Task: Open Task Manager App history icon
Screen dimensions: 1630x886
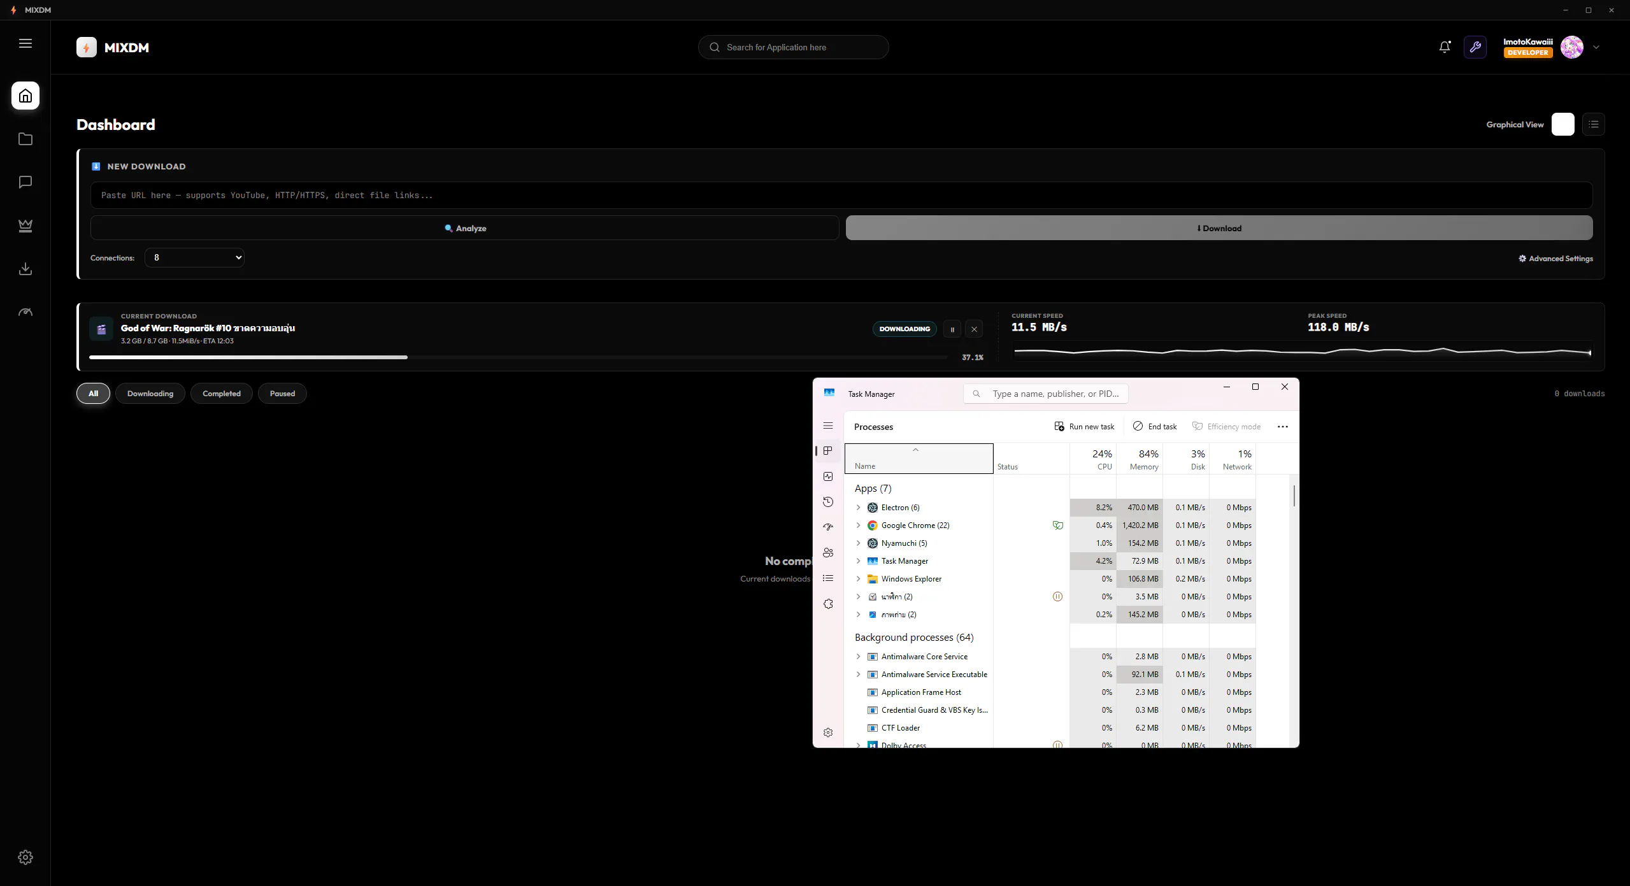Action: point(828,502)
